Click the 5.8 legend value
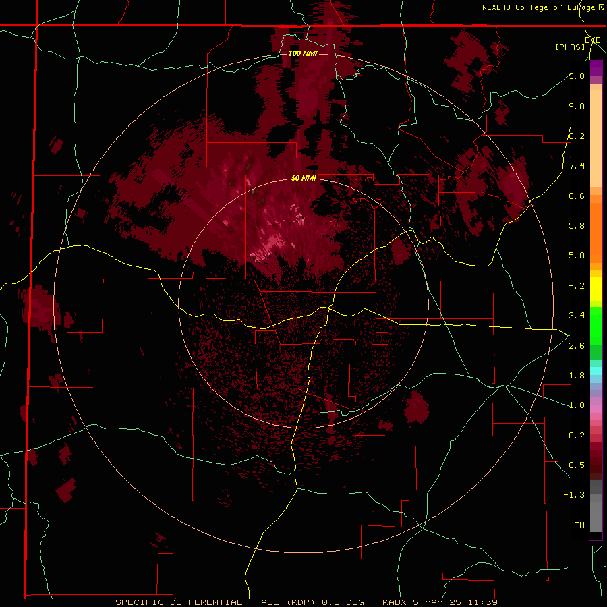This screenshot has height=607, width=607. (577, 225)
